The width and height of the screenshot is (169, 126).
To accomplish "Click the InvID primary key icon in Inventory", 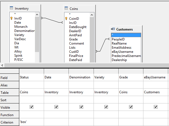I will pyautogui.click(x=11, y=18).
